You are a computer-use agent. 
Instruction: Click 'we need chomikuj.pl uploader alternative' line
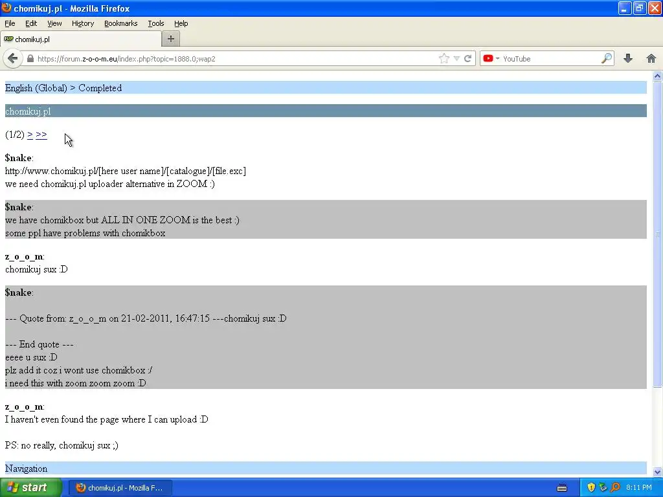point(110,184)
